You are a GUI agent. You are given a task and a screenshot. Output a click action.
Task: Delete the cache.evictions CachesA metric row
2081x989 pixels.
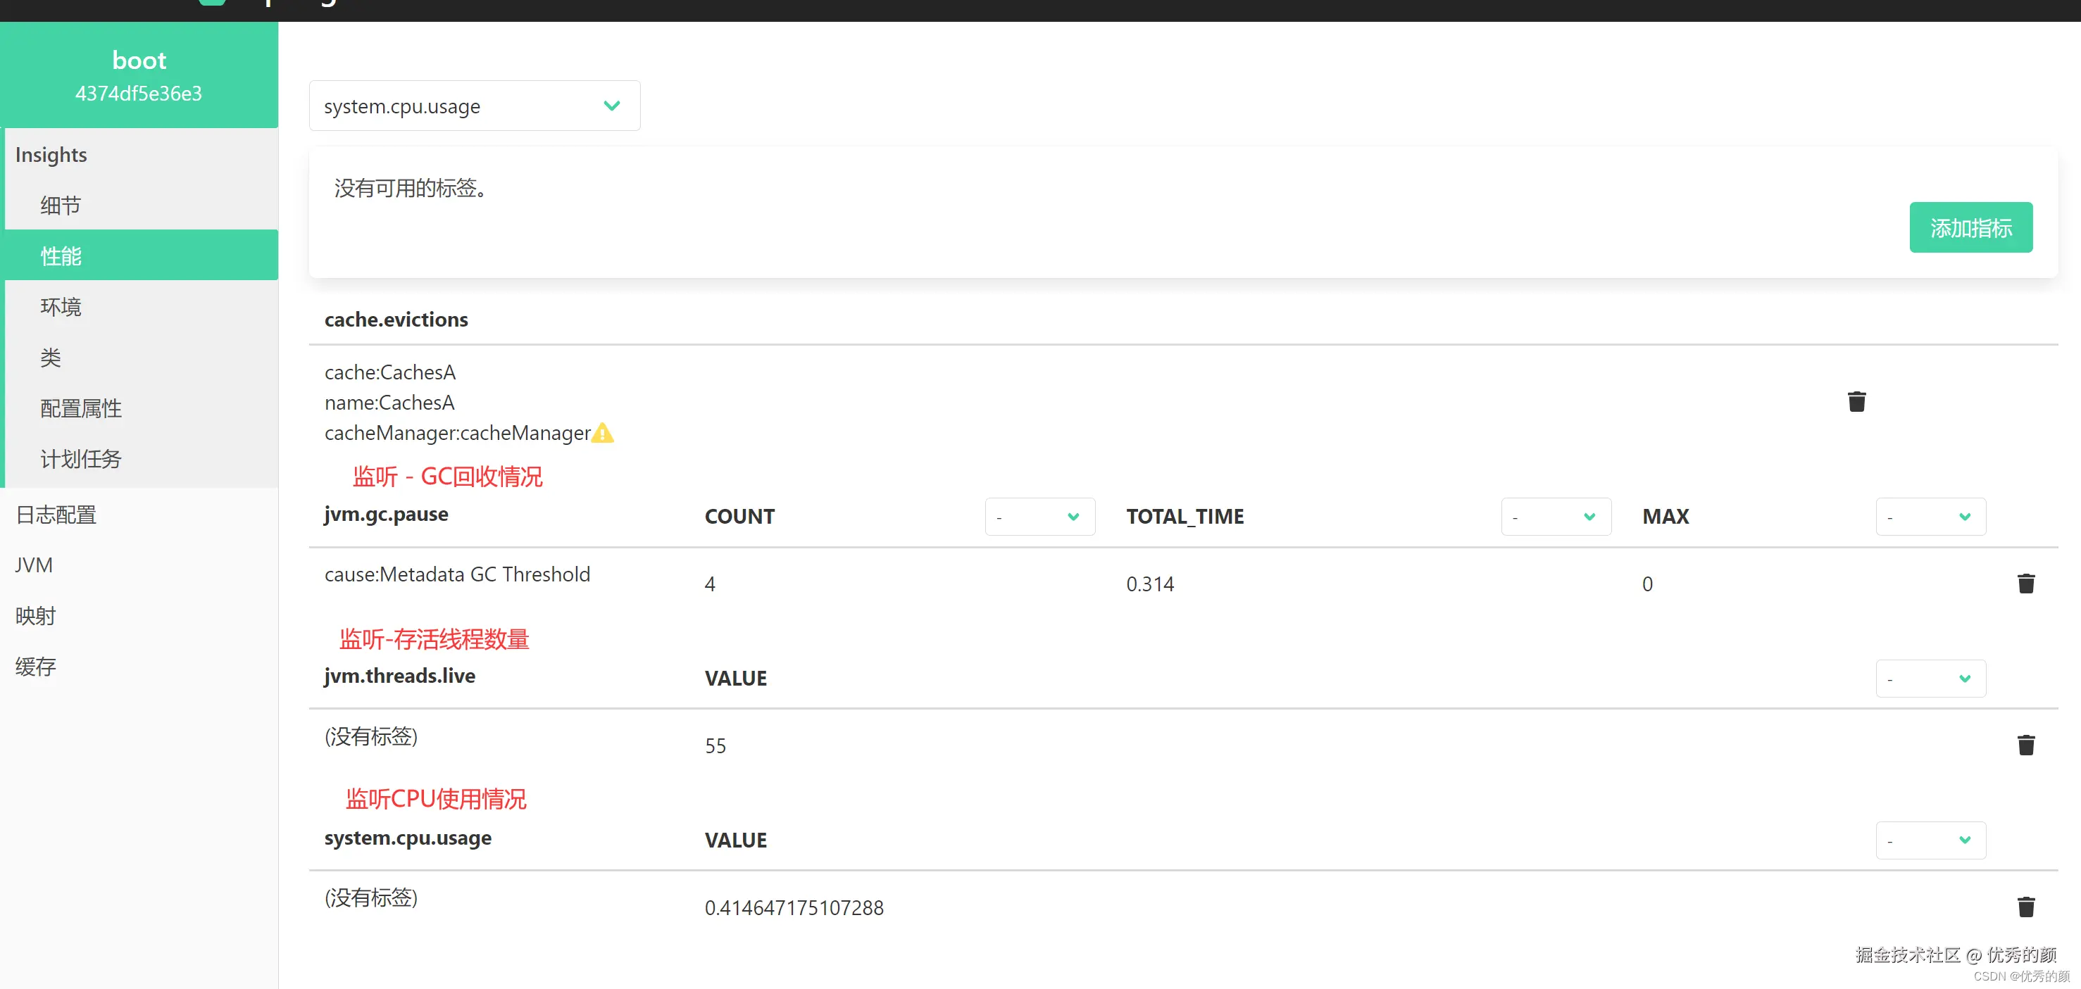[1856, 401]
